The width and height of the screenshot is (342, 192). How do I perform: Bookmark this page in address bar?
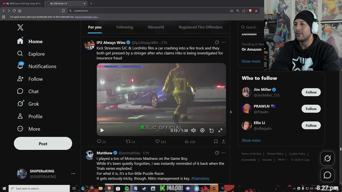point(63,11)
